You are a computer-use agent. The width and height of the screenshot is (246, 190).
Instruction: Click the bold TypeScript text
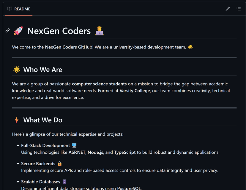(x=125, y=152)
